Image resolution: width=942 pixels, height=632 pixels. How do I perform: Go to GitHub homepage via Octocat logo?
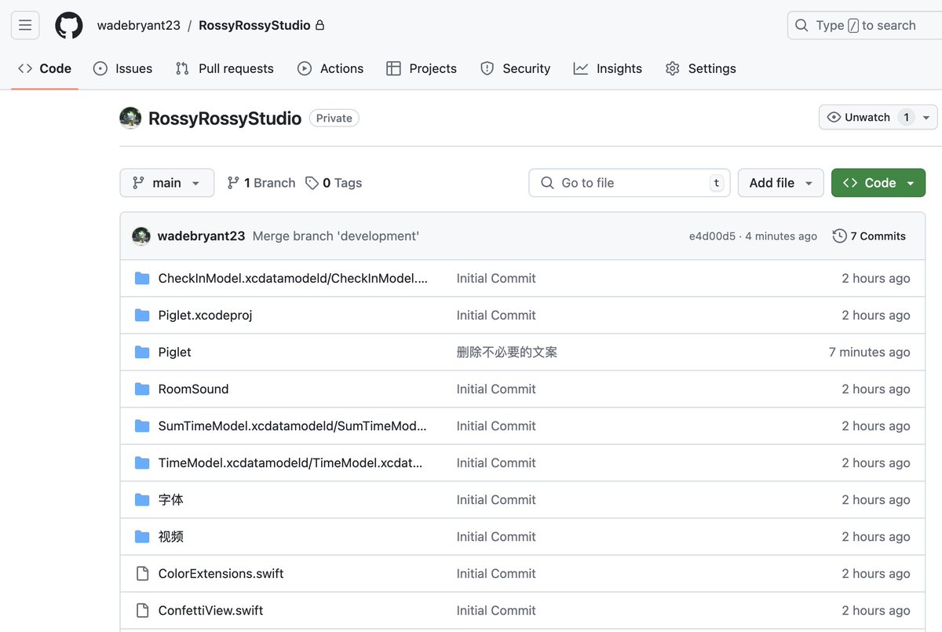tap(69, 25)
